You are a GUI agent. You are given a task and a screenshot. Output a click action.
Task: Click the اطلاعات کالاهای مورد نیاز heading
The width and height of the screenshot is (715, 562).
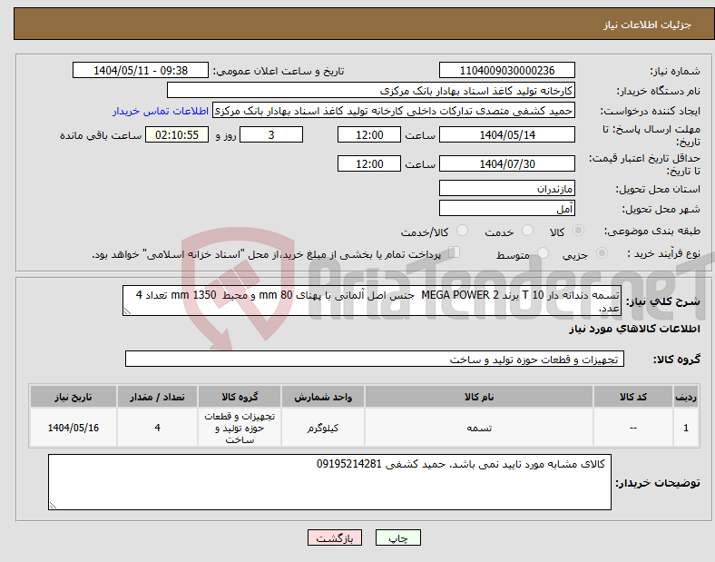[x=634, y=329]
